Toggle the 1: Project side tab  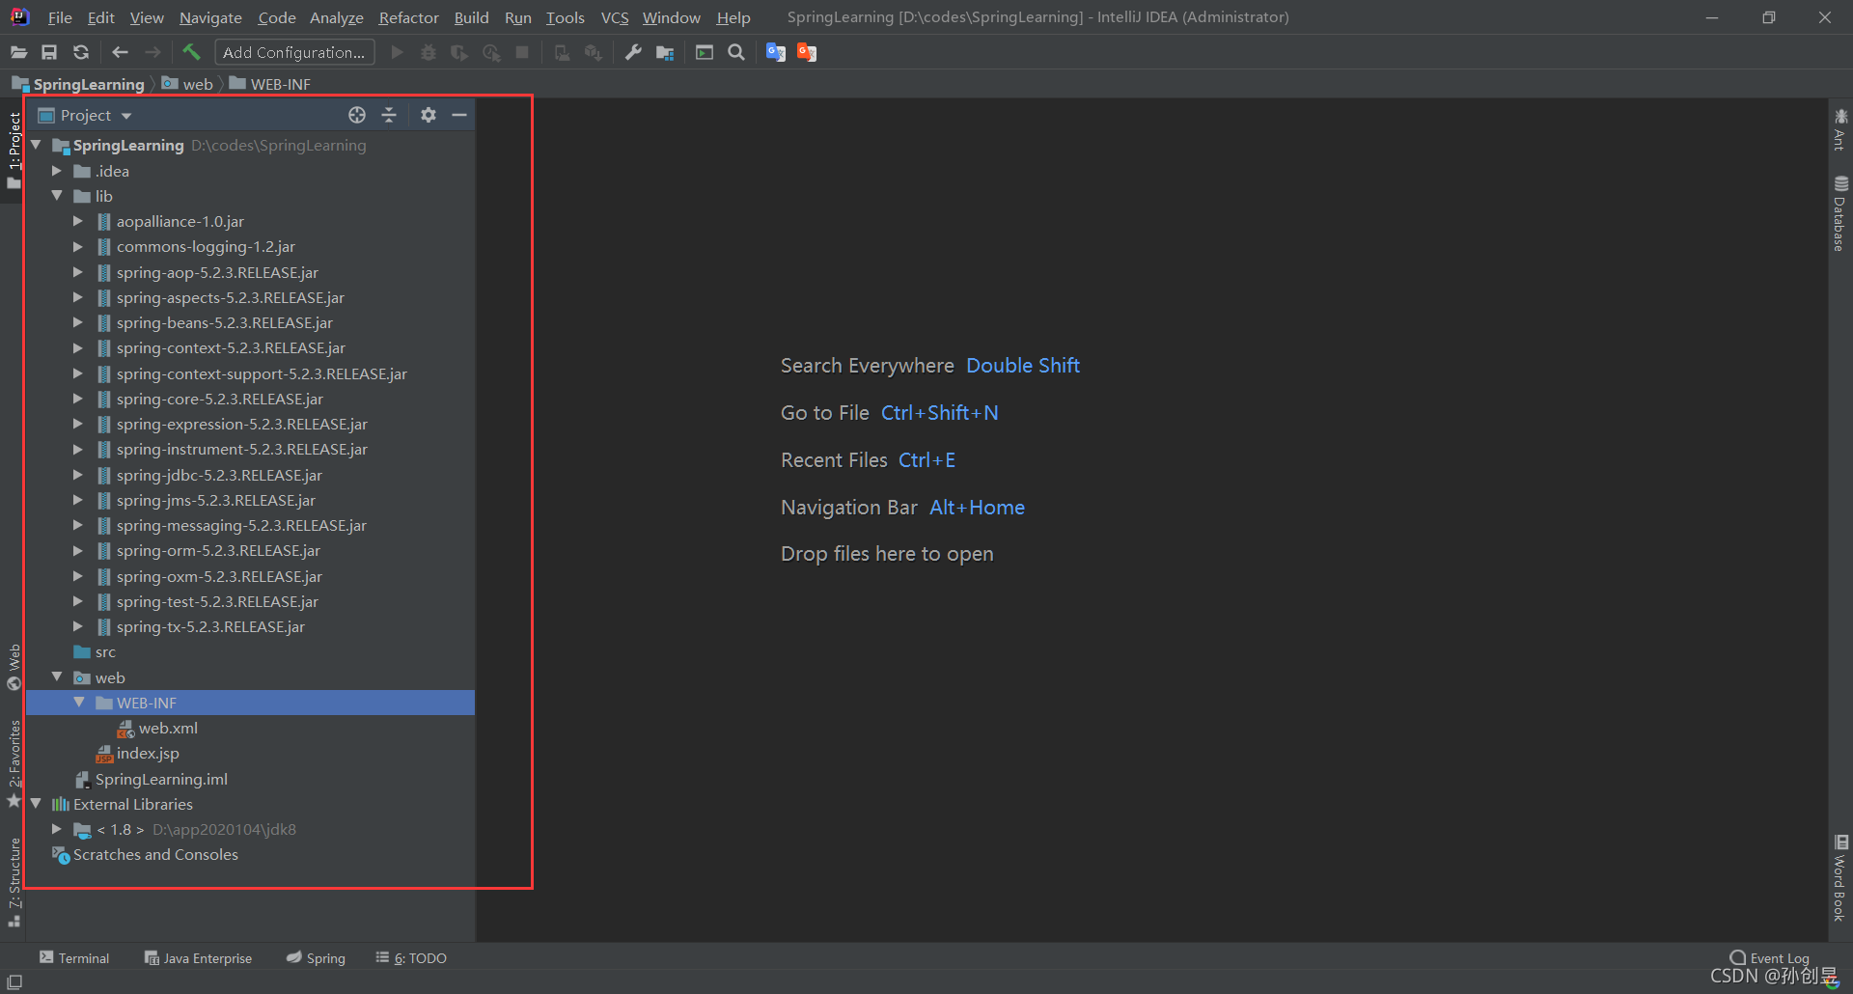(x=14, y=150)
